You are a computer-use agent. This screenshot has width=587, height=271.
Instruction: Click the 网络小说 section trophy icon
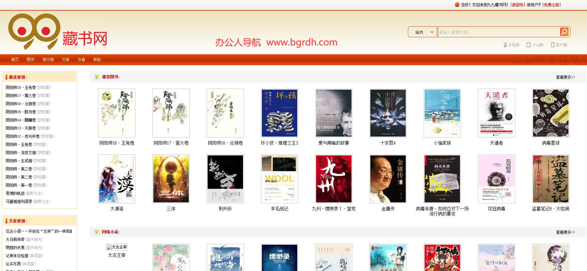coord(97,232)
